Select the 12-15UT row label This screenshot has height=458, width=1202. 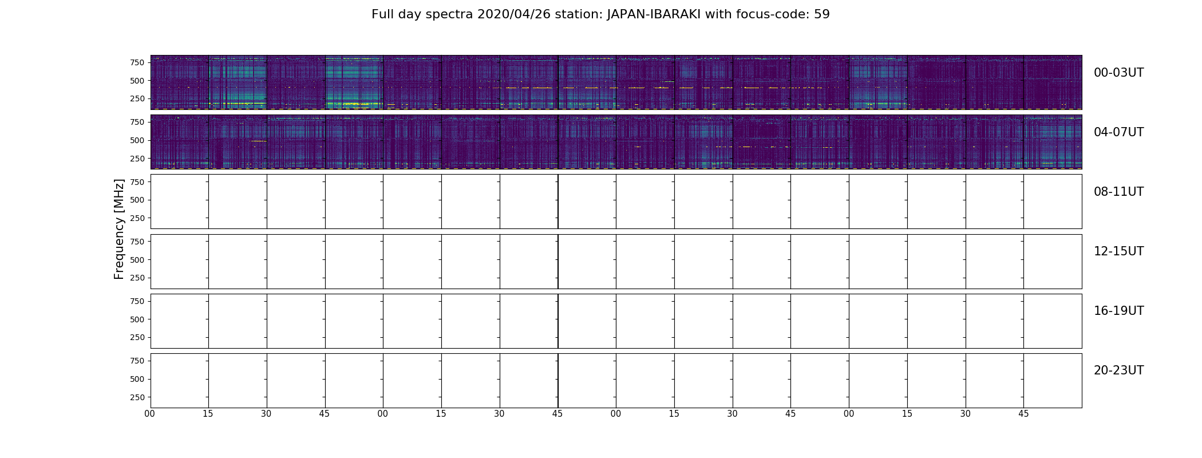coord(1118,251)
